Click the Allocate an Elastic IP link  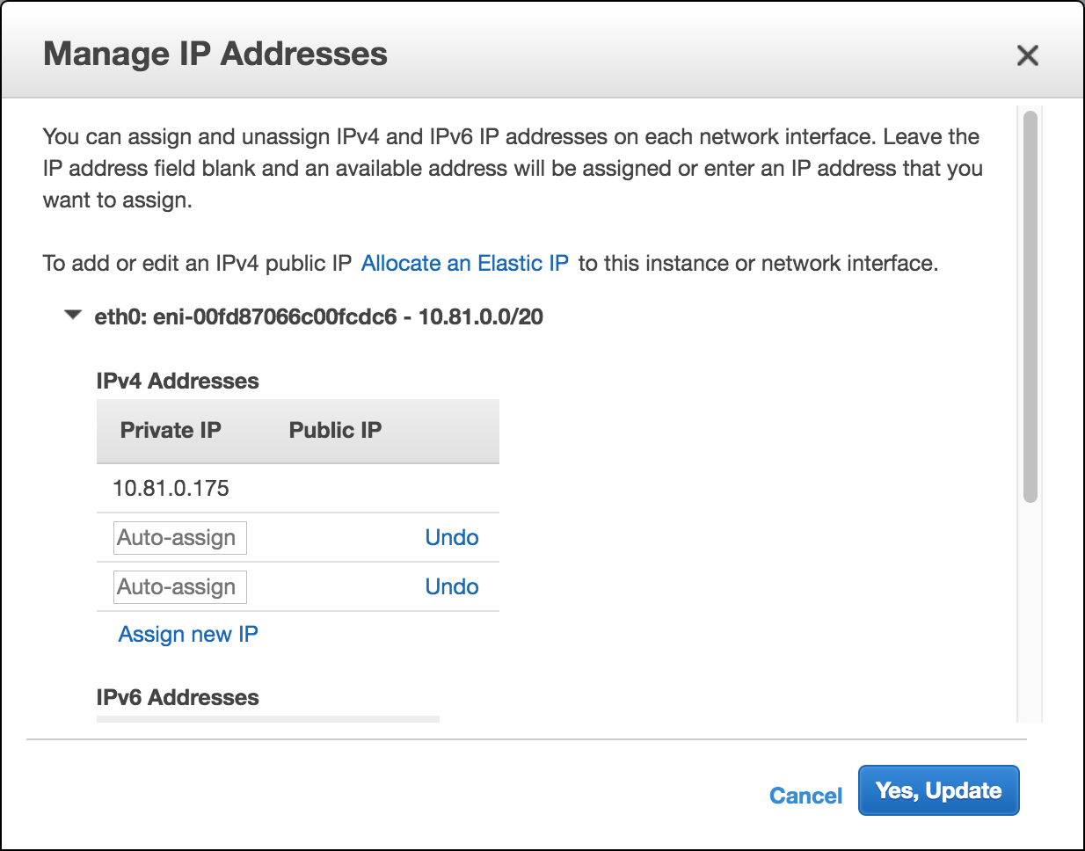pyautogui.click(x=464, y=263)
